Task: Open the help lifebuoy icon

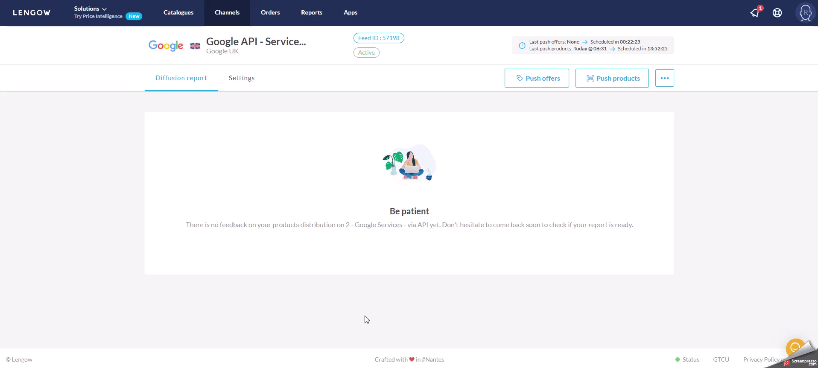Action: [777, 13]
